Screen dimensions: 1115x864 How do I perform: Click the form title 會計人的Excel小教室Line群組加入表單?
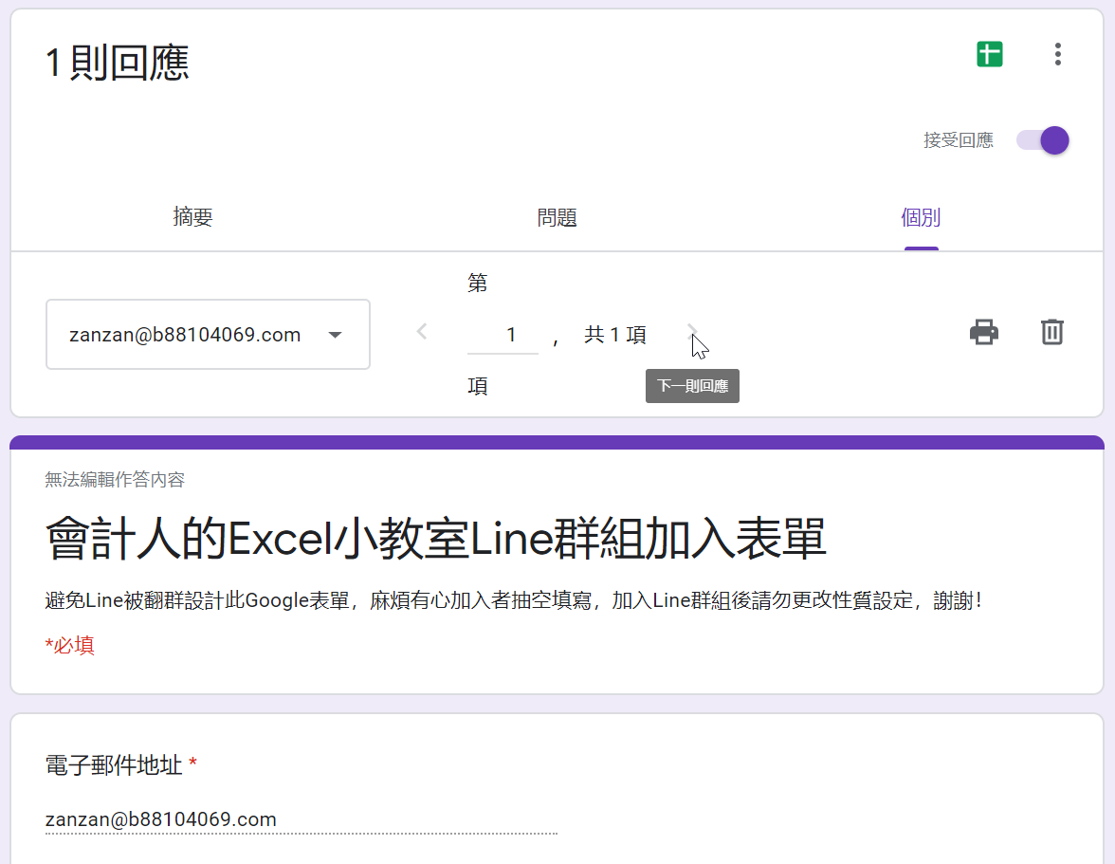[435, 539]
